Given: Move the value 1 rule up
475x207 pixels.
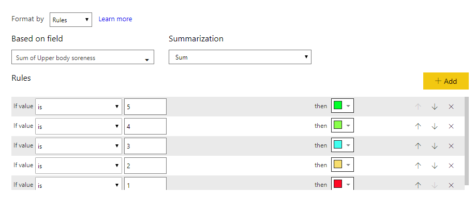Looking at the screenshot, I should coord(418,185).
